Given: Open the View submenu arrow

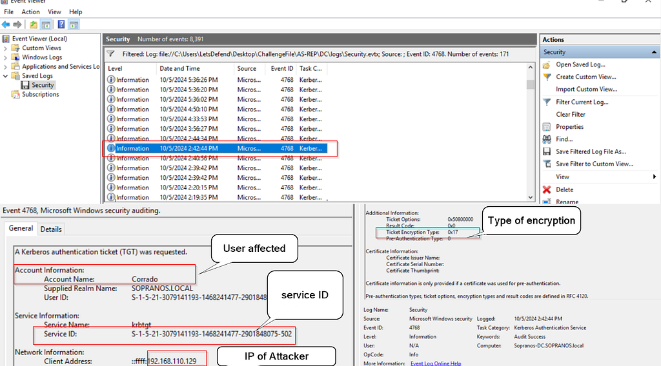Looking at the screenshot, I should coord(655,177).
